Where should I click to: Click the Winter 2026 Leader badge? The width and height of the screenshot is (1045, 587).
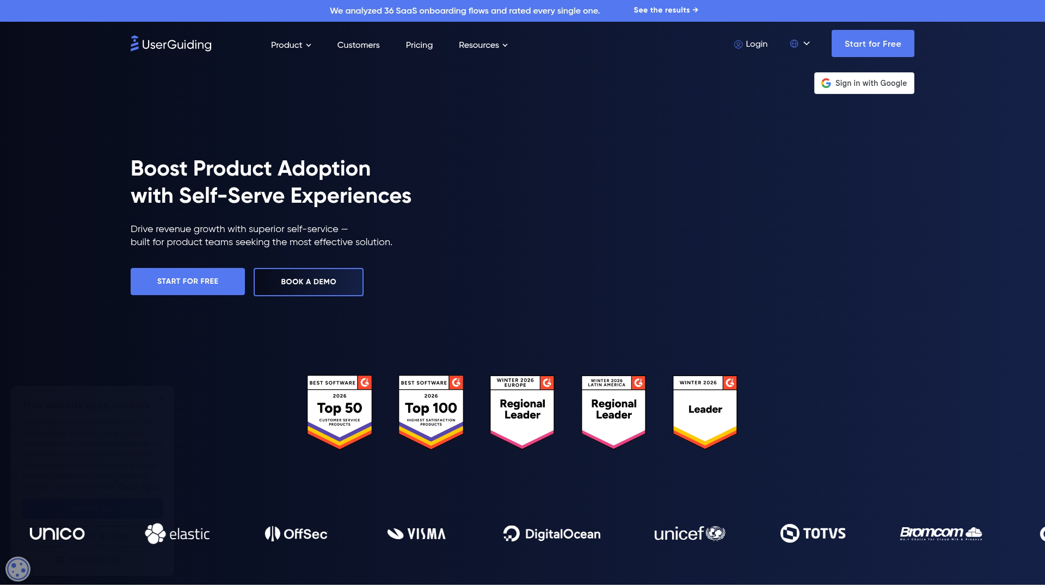point(705,411)
